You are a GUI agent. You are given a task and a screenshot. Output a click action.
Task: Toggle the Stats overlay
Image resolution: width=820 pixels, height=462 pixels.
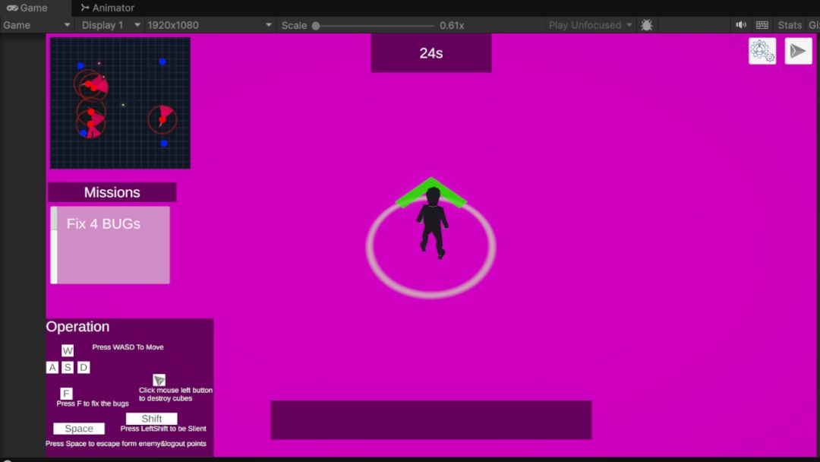click(790, 25)
